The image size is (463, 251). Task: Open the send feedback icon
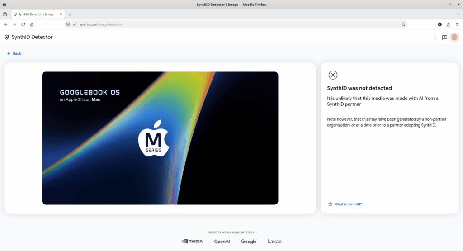click(x=444, y=38)
